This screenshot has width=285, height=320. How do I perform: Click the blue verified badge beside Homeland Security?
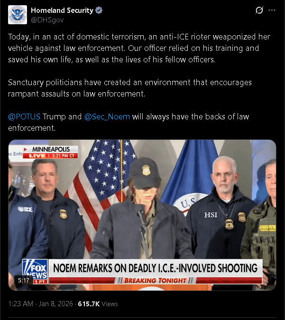coord(99,10)
